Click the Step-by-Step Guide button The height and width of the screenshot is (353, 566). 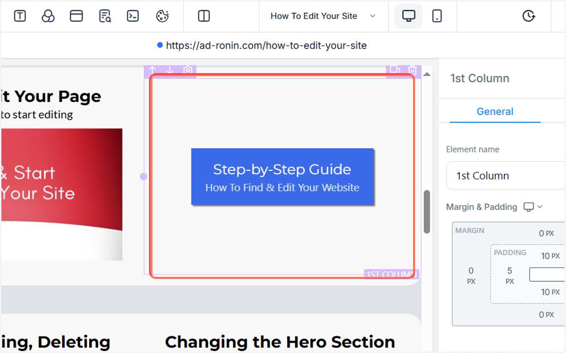282,176
